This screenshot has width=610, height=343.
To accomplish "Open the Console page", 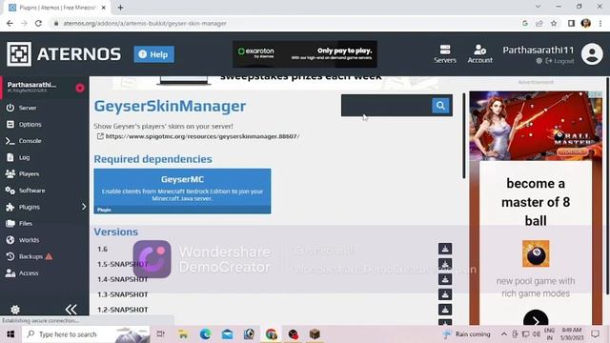I will tap(30, 141).
